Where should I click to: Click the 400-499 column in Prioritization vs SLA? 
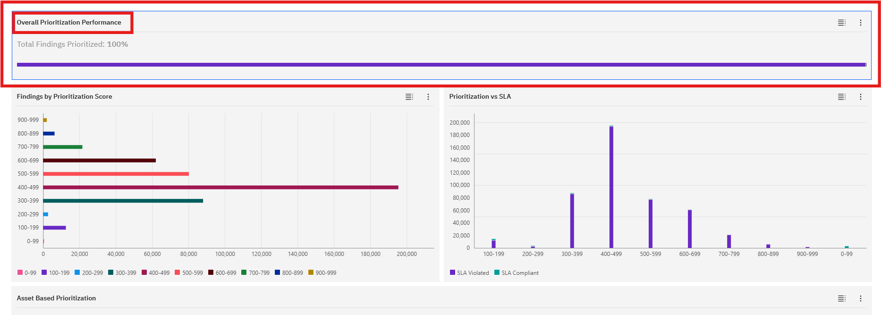coord(611,187)
